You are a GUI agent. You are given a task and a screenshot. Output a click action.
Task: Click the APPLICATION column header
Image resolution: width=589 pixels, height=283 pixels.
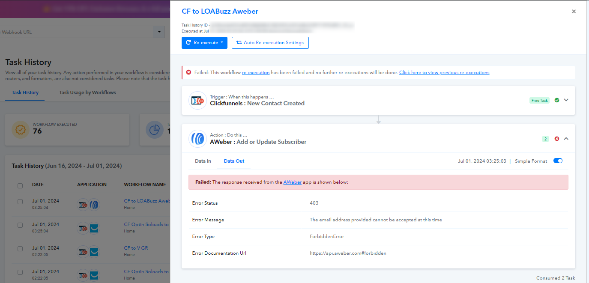92,185
